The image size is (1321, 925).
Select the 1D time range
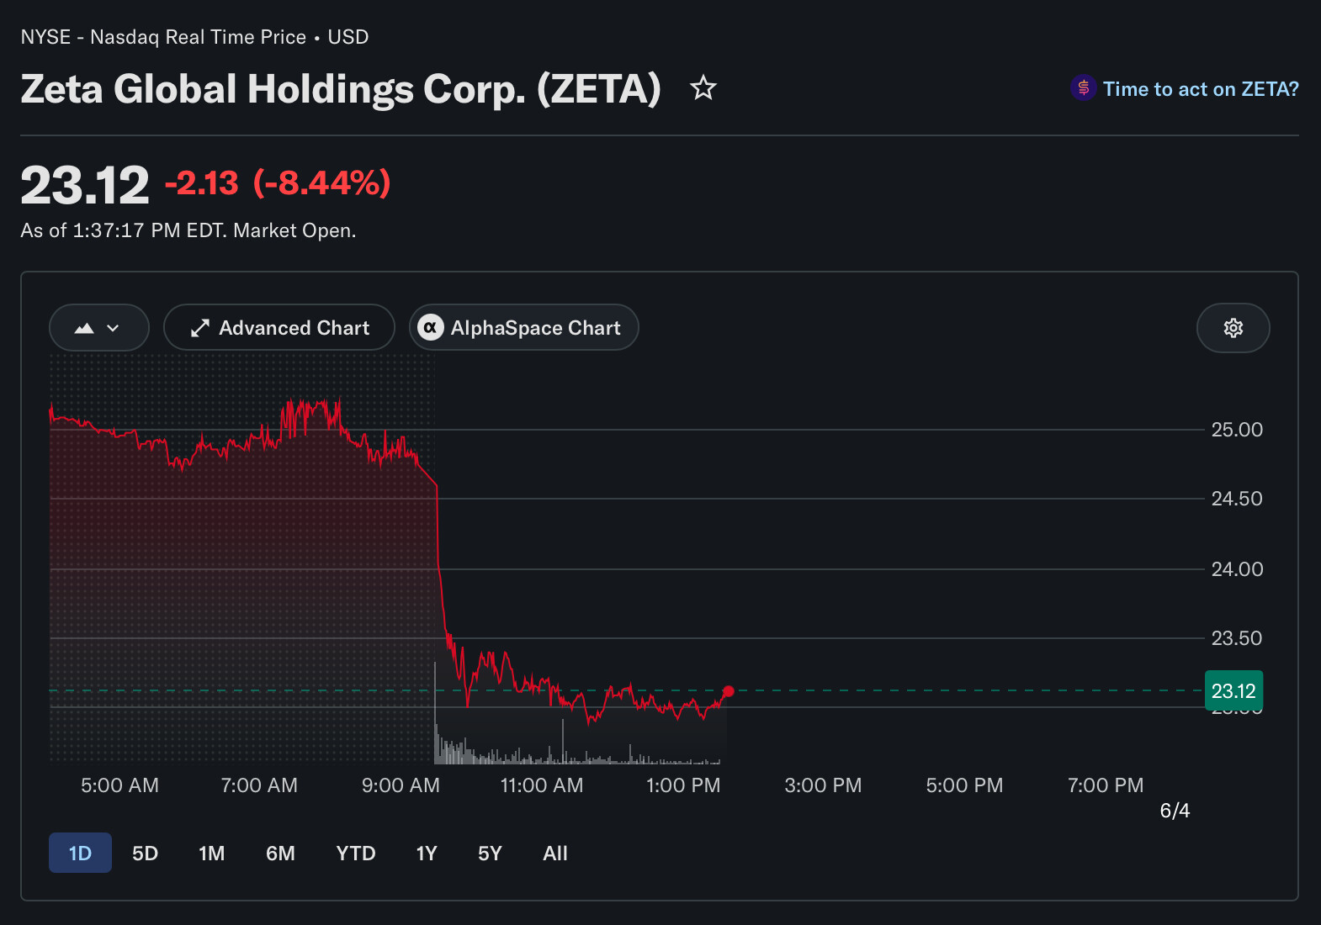point(80,853)
